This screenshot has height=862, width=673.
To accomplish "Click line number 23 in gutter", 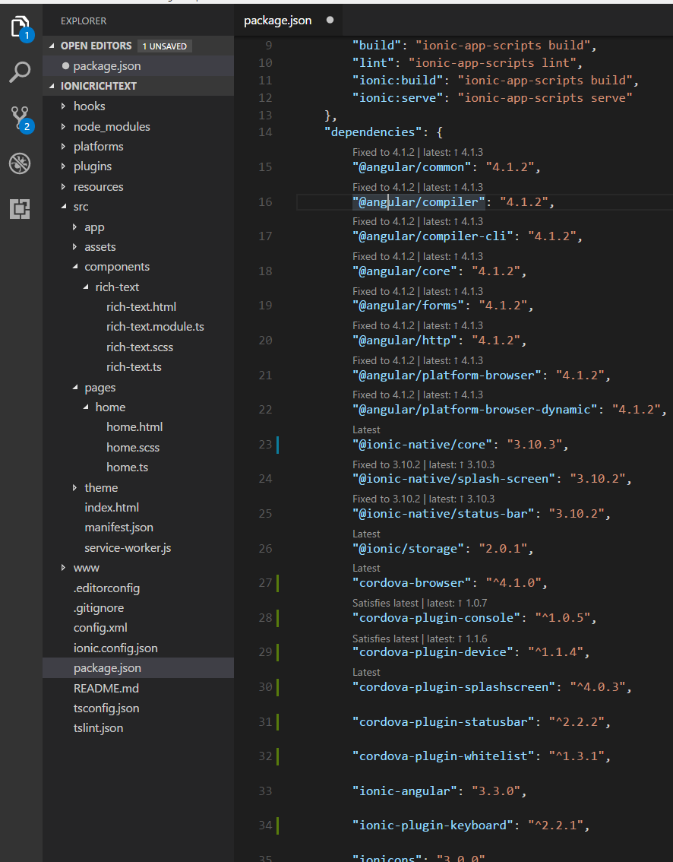I will click(264, 444).
